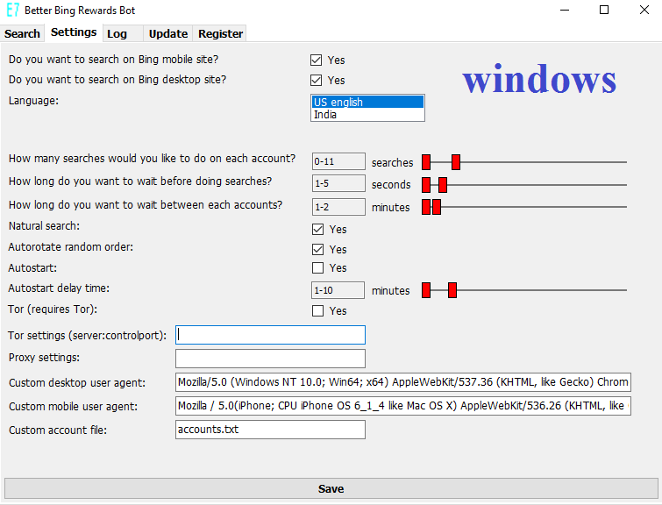Image resolution: width=662 pixels, height=505 pixels.
Task: Click the Custom desktop user agent field
Action: point(402,383)
